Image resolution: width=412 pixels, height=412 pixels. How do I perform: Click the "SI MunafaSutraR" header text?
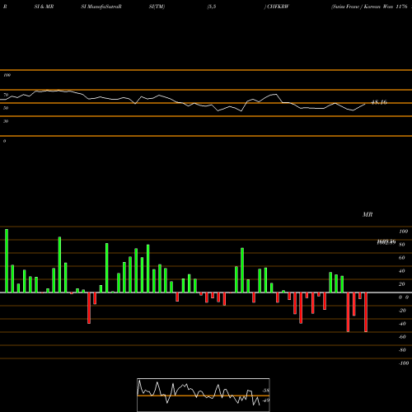point(101,7)
